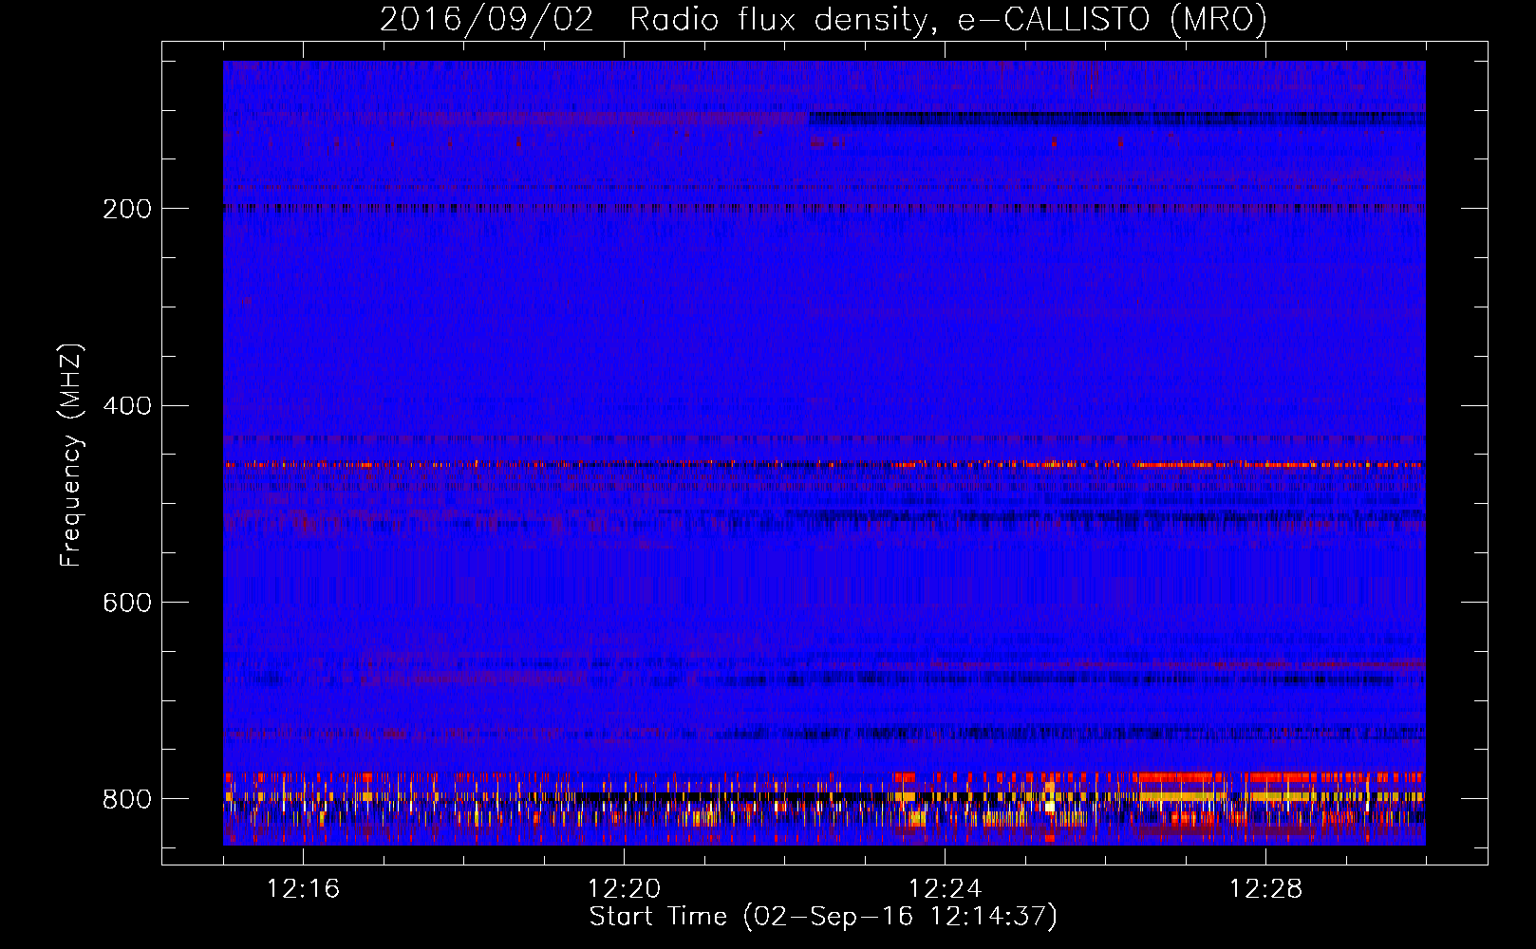Click the 12:28 time tick label

pos(1265,889)
